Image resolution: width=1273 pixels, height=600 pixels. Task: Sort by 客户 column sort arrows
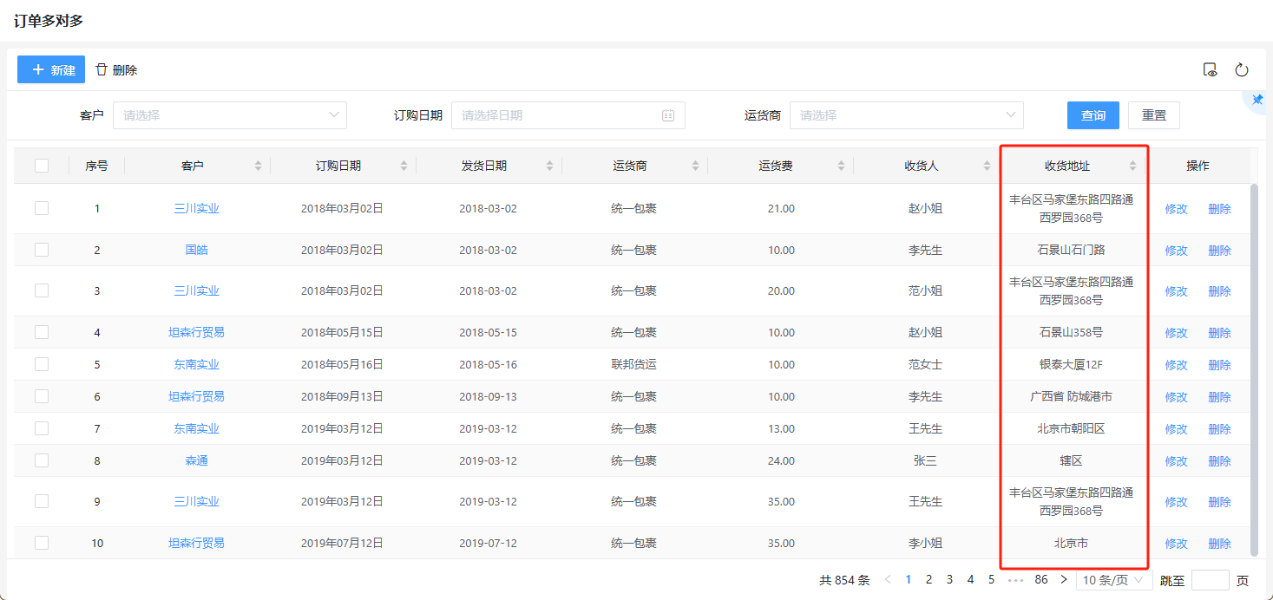point(258,166)
